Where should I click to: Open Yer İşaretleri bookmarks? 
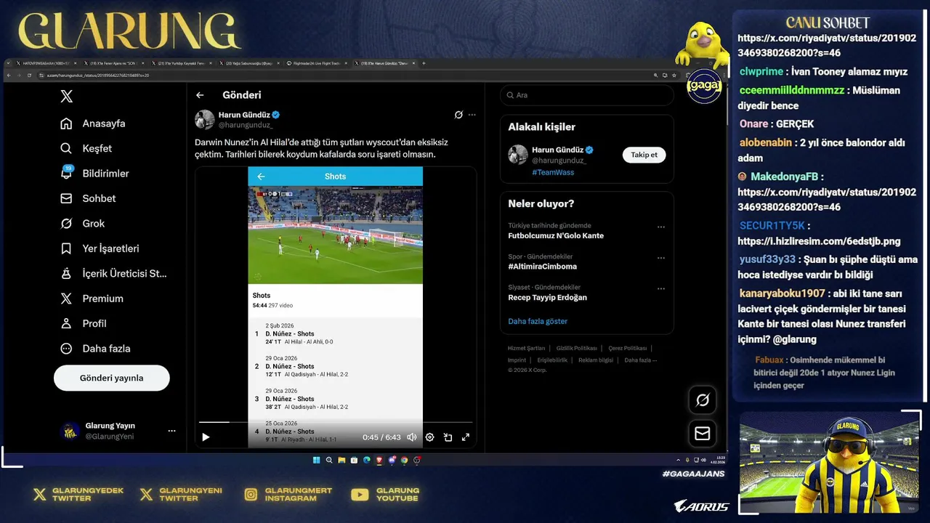[x=100, y=248]
